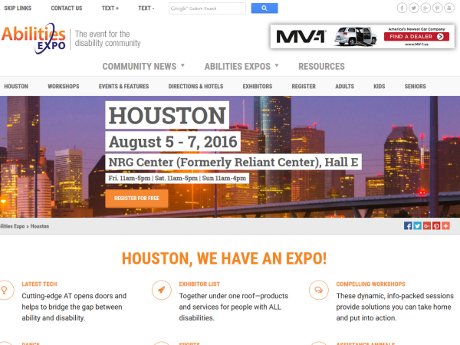
Task: Open the Community News menu
Action: click(x=140, y=66)
